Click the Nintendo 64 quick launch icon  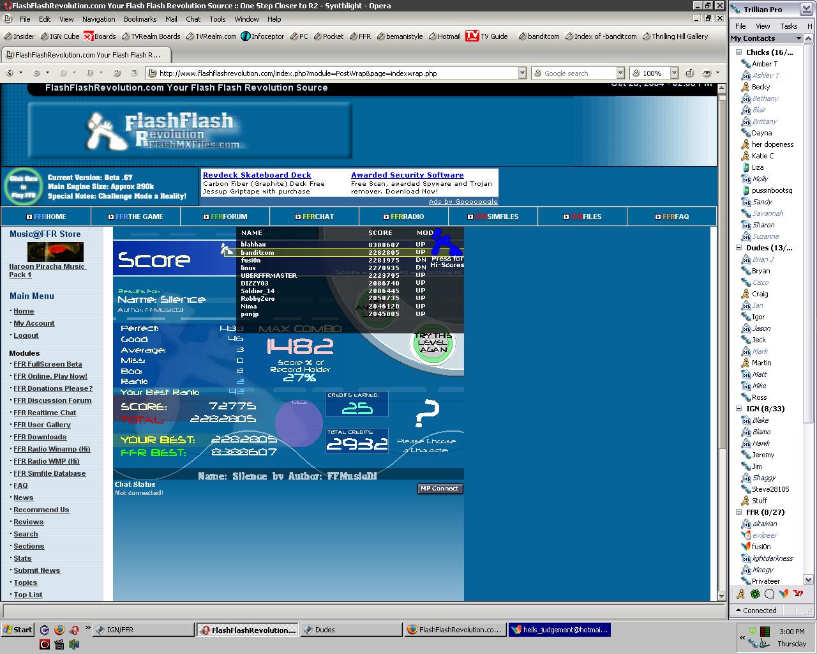coord(74,644)
